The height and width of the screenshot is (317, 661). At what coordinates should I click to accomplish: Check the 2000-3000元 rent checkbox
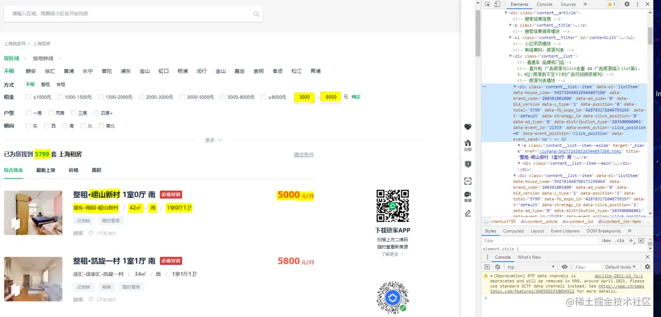click(141, 97)
